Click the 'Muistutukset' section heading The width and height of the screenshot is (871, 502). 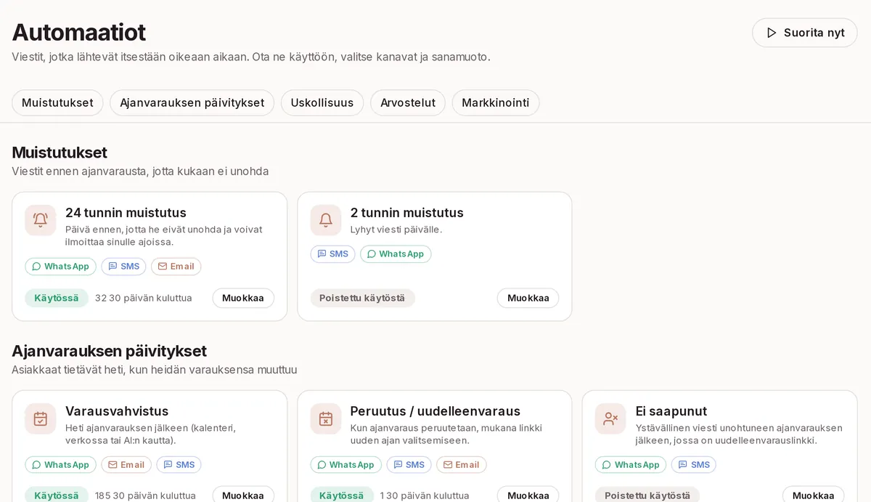point(60,153)
